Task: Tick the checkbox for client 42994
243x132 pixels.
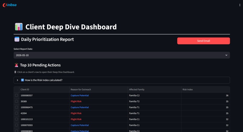Action: tap(16, 113)
